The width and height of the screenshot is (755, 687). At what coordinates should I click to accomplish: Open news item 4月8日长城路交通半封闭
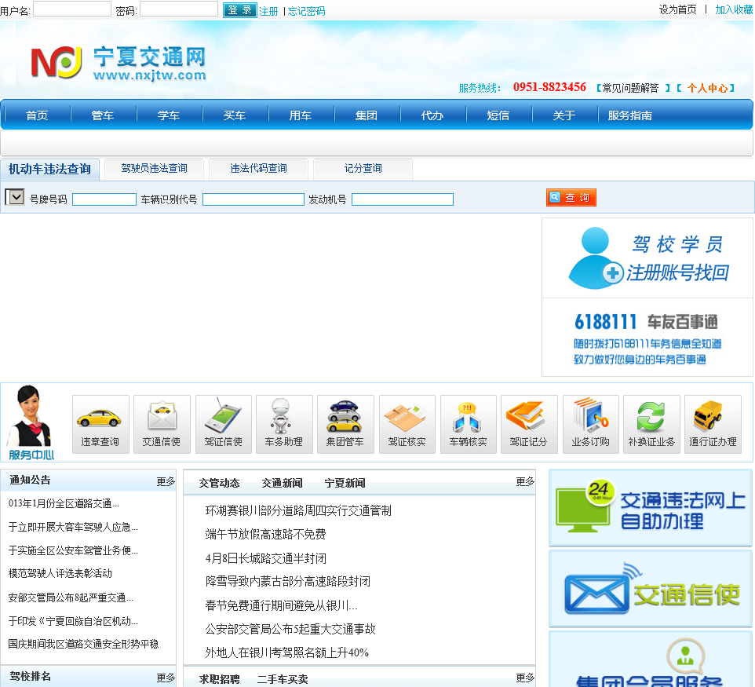pyautogui.click(x=266, y=558)
